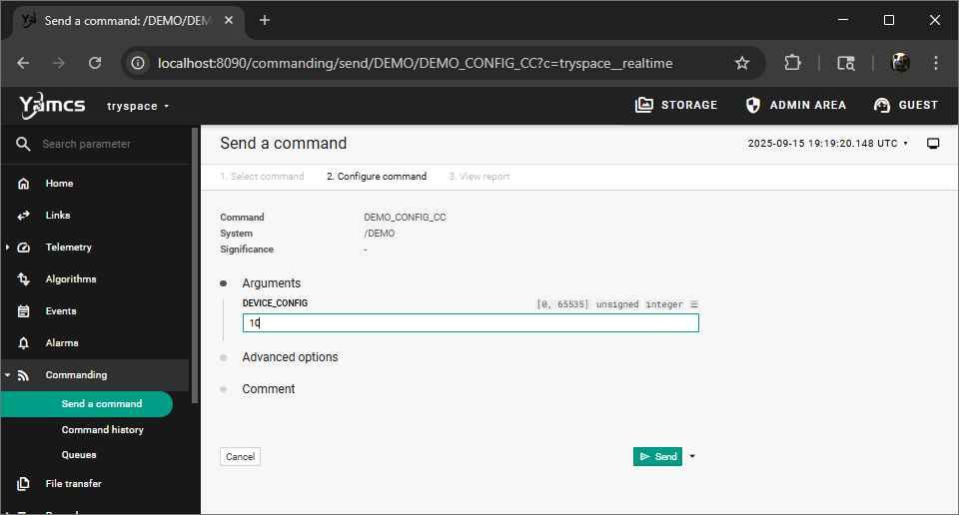Open Storage from the top bar
The image size is (959, 515).
pyautogui.click(x=676, y=105)
